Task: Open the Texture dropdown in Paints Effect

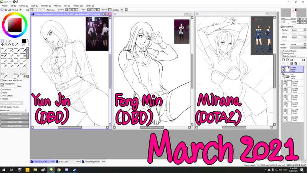Action: coord(297,30)
